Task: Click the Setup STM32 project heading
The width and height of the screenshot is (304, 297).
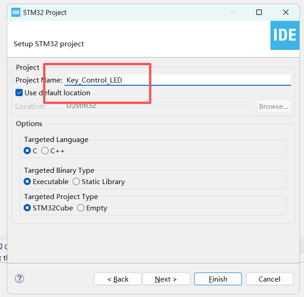Action: (x=49, y=44)
